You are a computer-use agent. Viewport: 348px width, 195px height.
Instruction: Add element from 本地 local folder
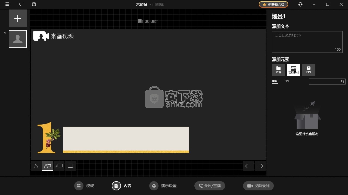click(278, 70)
